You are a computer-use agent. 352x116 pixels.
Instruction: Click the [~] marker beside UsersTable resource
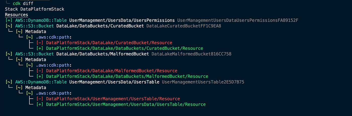9,82
